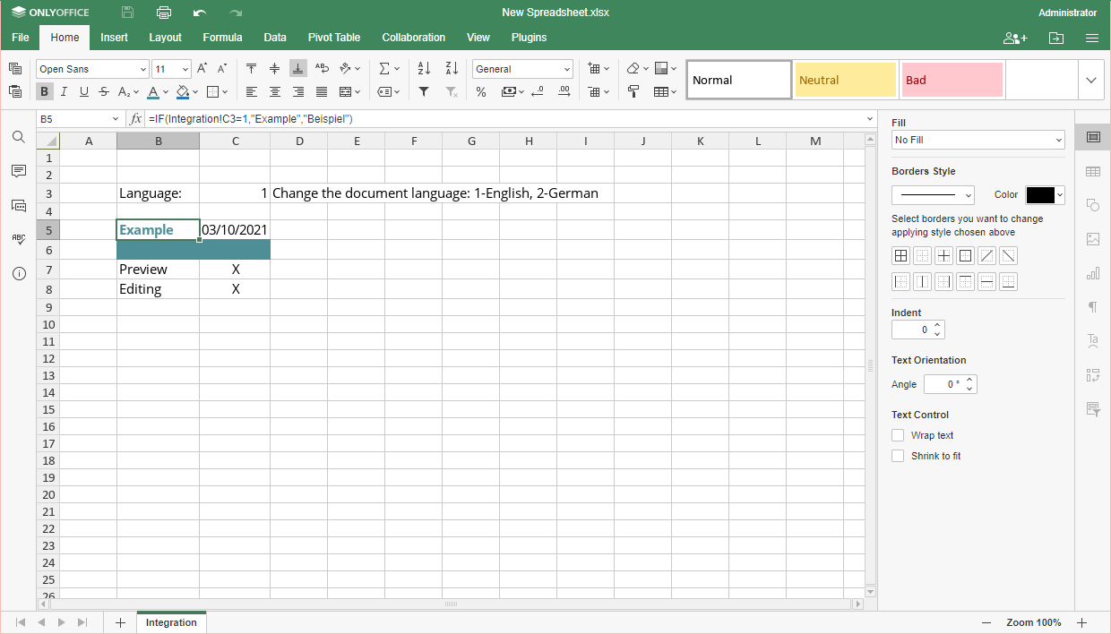Switch to the Formula tab
Viewport: 1111px width, 634px height.
point(222,38)
